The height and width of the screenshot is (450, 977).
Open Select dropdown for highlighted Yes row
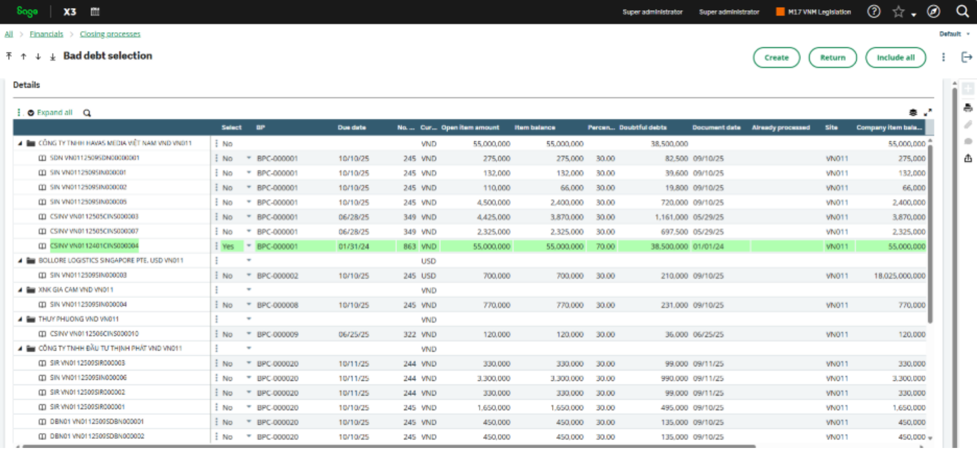(x=249, y=246)
